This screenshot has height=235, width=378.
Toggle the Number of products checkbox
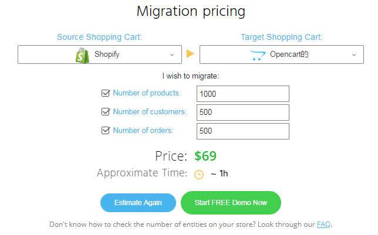pos(106,93)
